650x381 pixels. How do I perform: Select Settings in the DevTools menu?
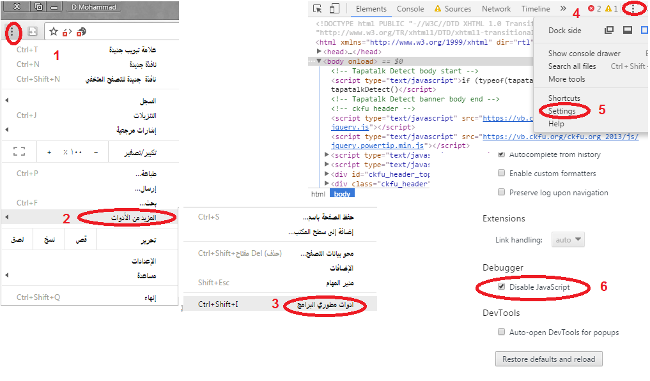pyautogui.click(x=562, y=111)
